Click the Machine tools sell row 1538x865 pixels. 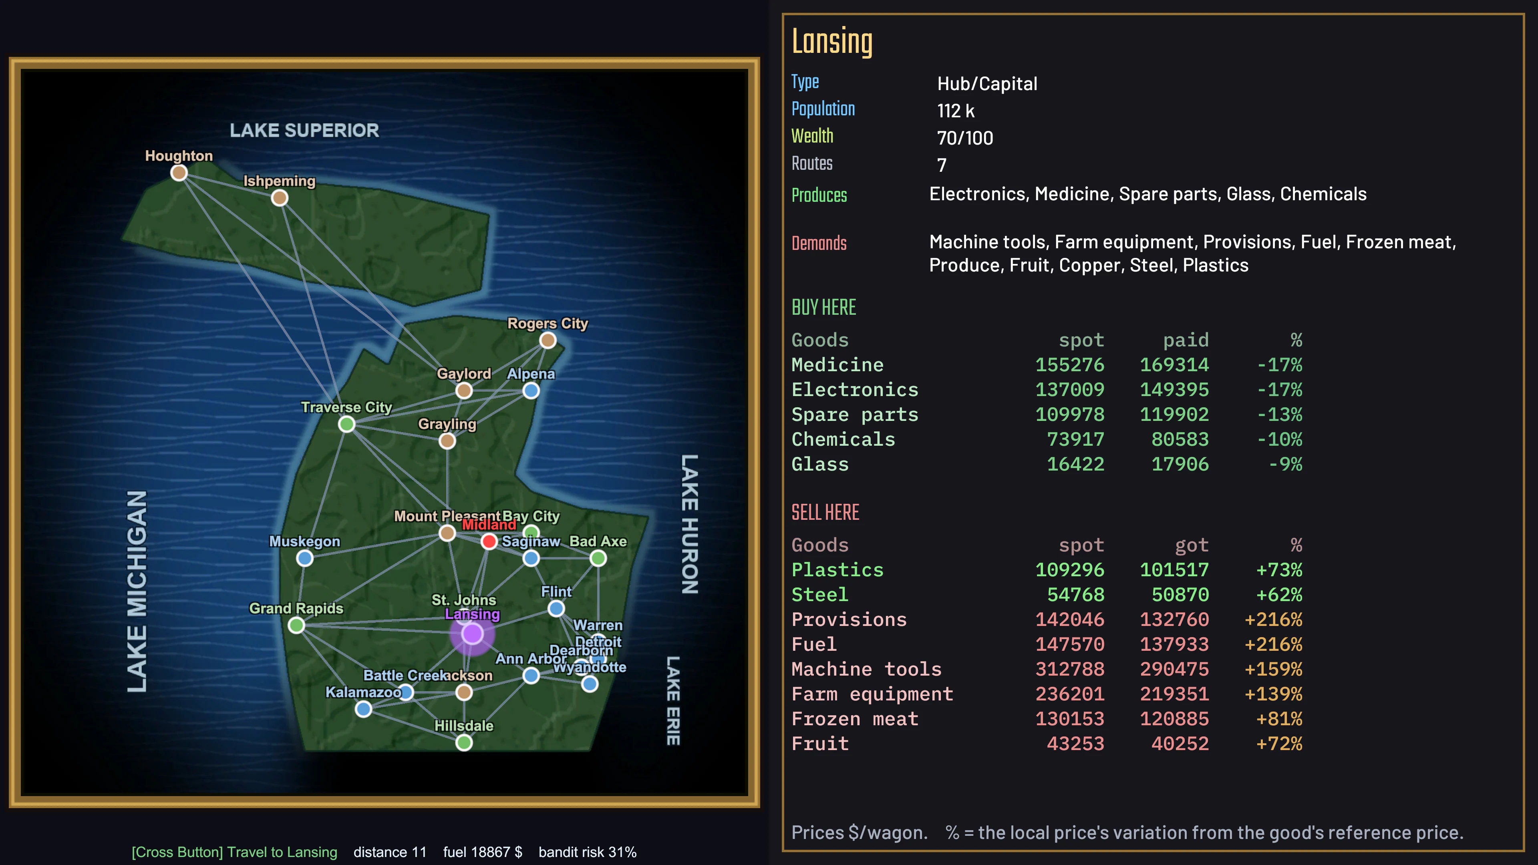[x=1047, y=669]
